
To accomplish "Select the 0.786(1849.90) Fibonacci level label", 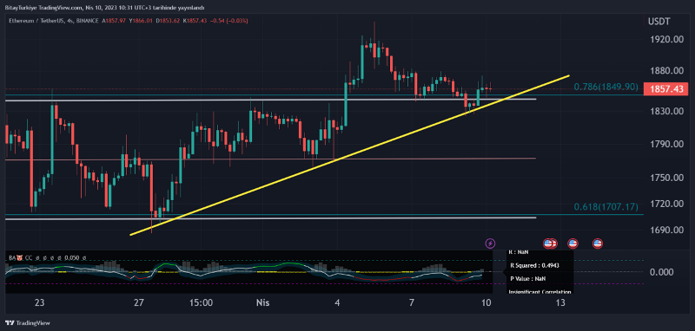I will pyautogui.click(x=606, y=87).
